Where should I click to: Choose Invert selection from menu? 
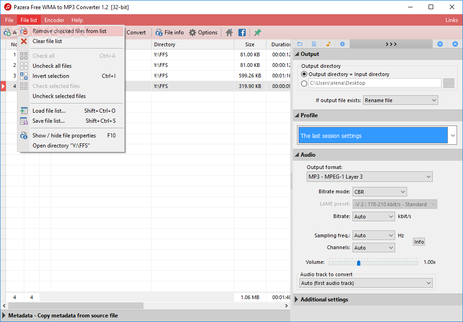pyautogui.click(x=71, y=76)
